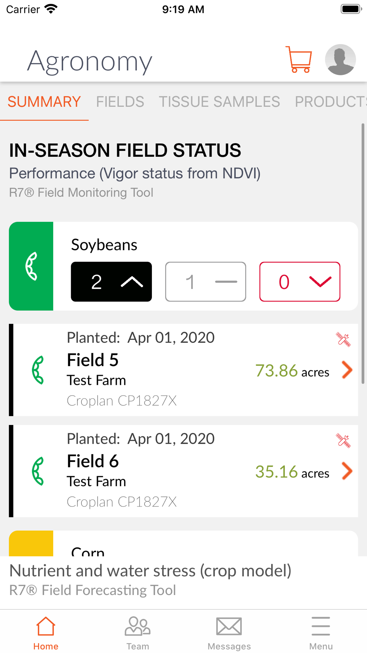Toggle the declining vigor filter showing 0

tap(300, 282)
